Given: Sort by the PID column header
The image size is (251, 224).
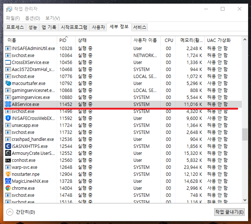Looking at the screenshot, I should [66, 40].
